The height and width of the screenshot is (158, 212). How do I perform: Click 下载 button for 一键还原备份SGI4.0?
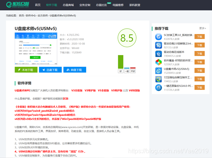(x=199, y=88)
